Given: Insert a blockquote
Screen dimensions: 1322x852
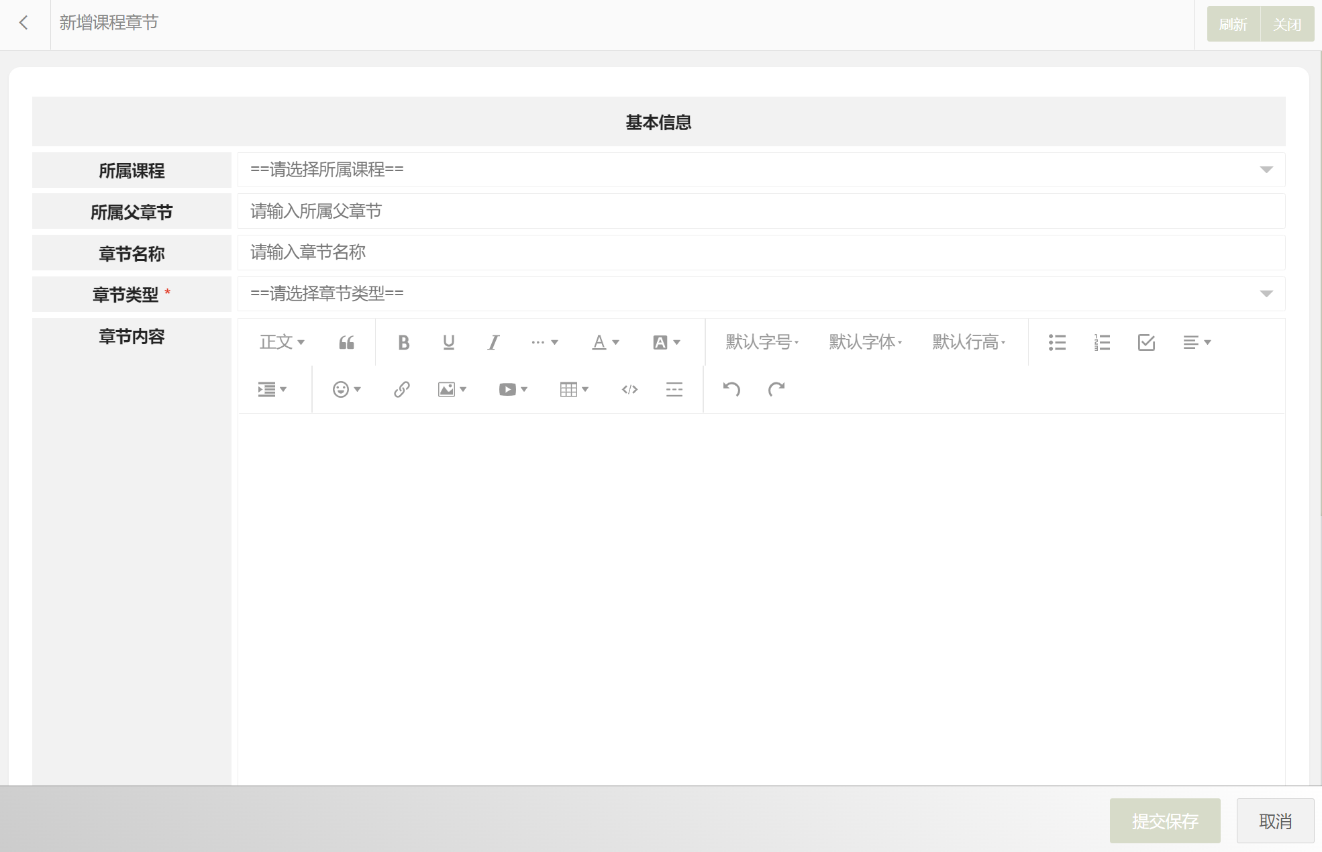Looking at the screenshot, I should (346, 343).
